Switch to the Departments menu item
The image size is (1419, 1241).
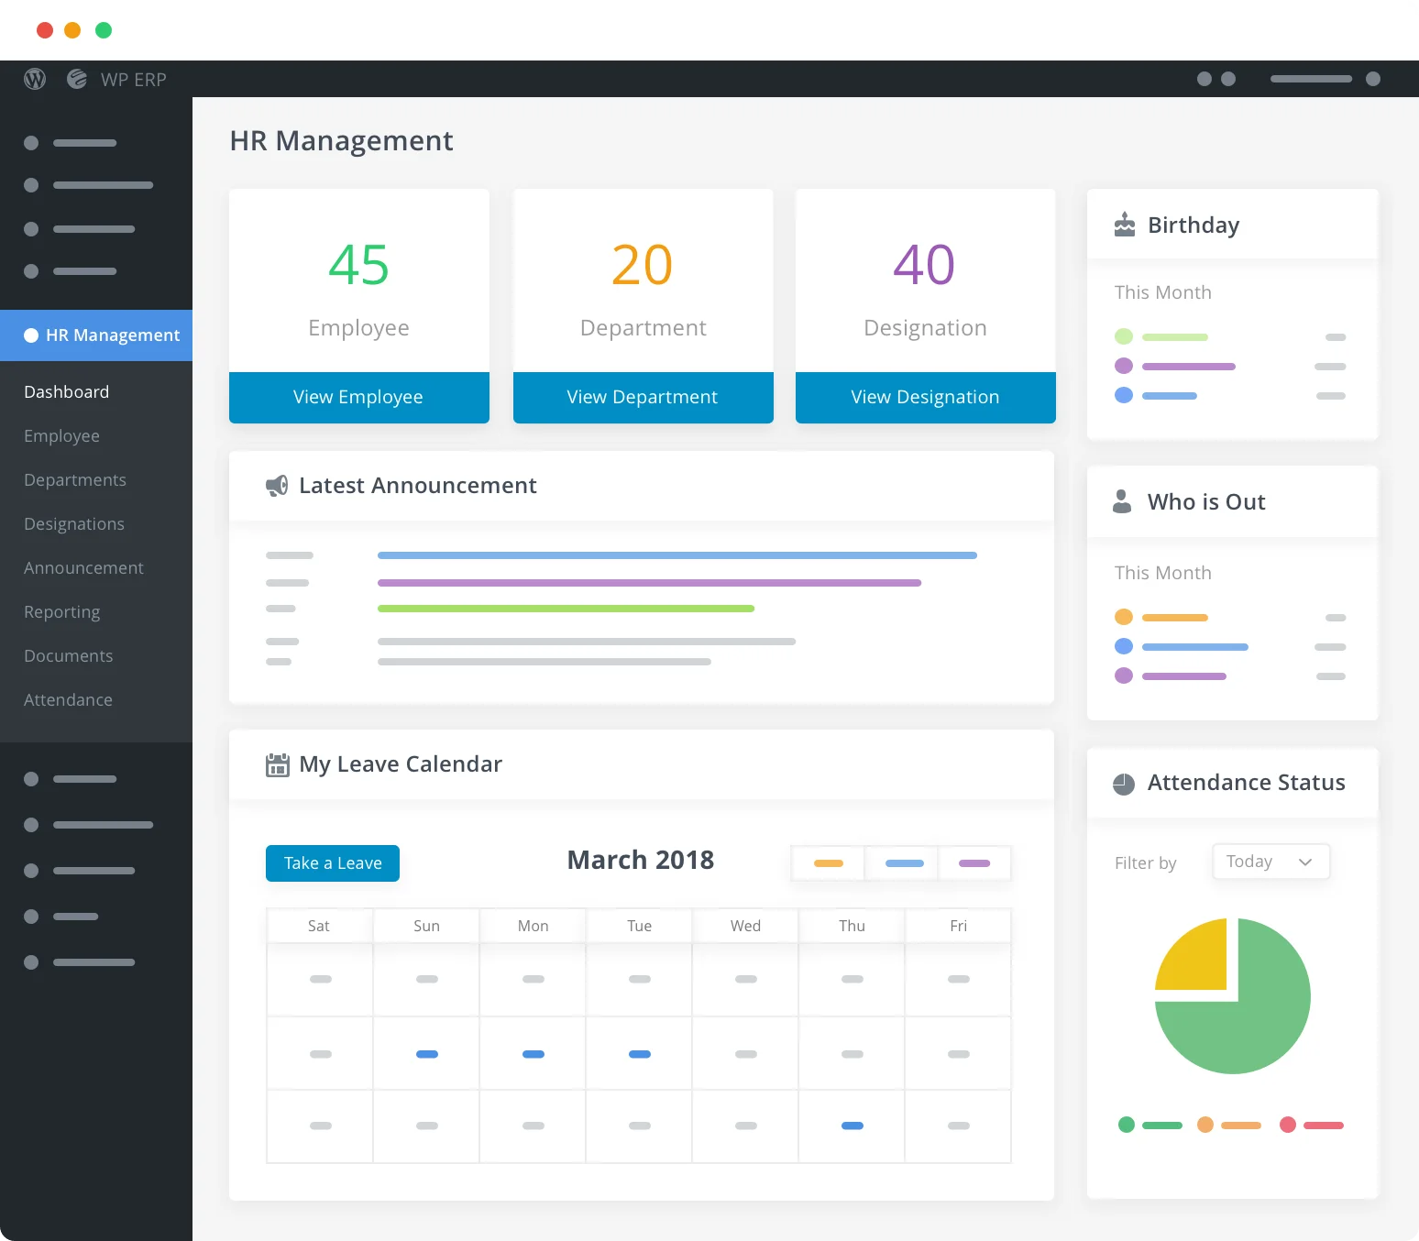[75, 479]
